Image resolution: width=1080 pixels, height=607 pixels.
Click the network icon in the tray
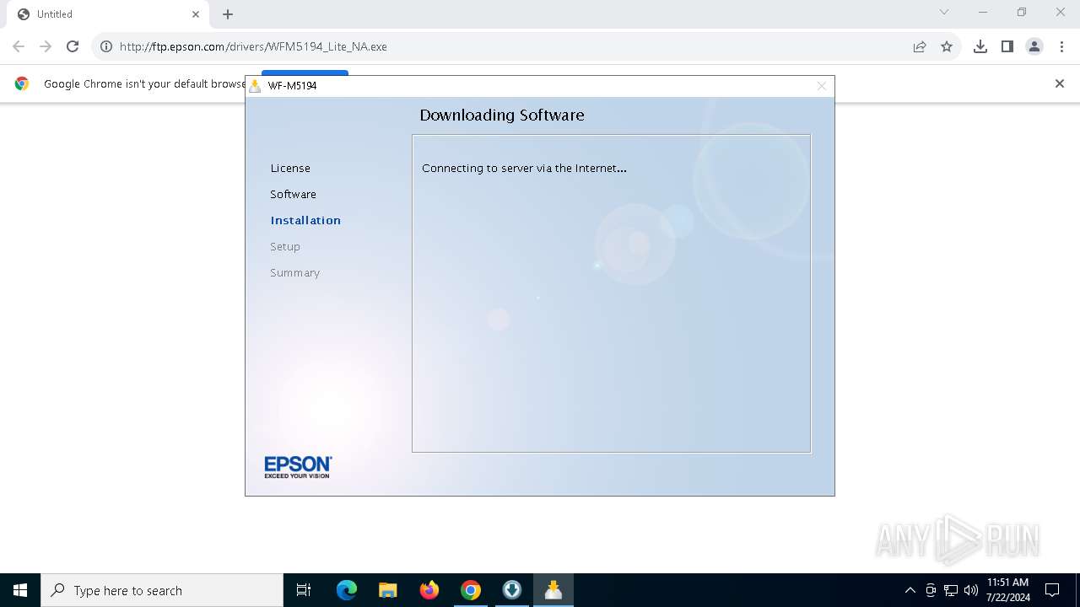pyautogui.click(x=951, y=590)
